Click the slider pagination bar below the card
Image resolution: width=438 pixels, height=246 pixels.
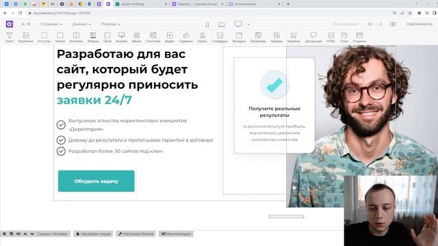tap(286, 217)
